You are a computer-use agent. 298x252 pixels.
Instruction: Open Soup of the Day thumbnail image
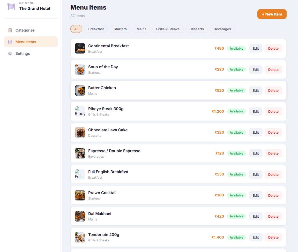(x=80, y=70)
